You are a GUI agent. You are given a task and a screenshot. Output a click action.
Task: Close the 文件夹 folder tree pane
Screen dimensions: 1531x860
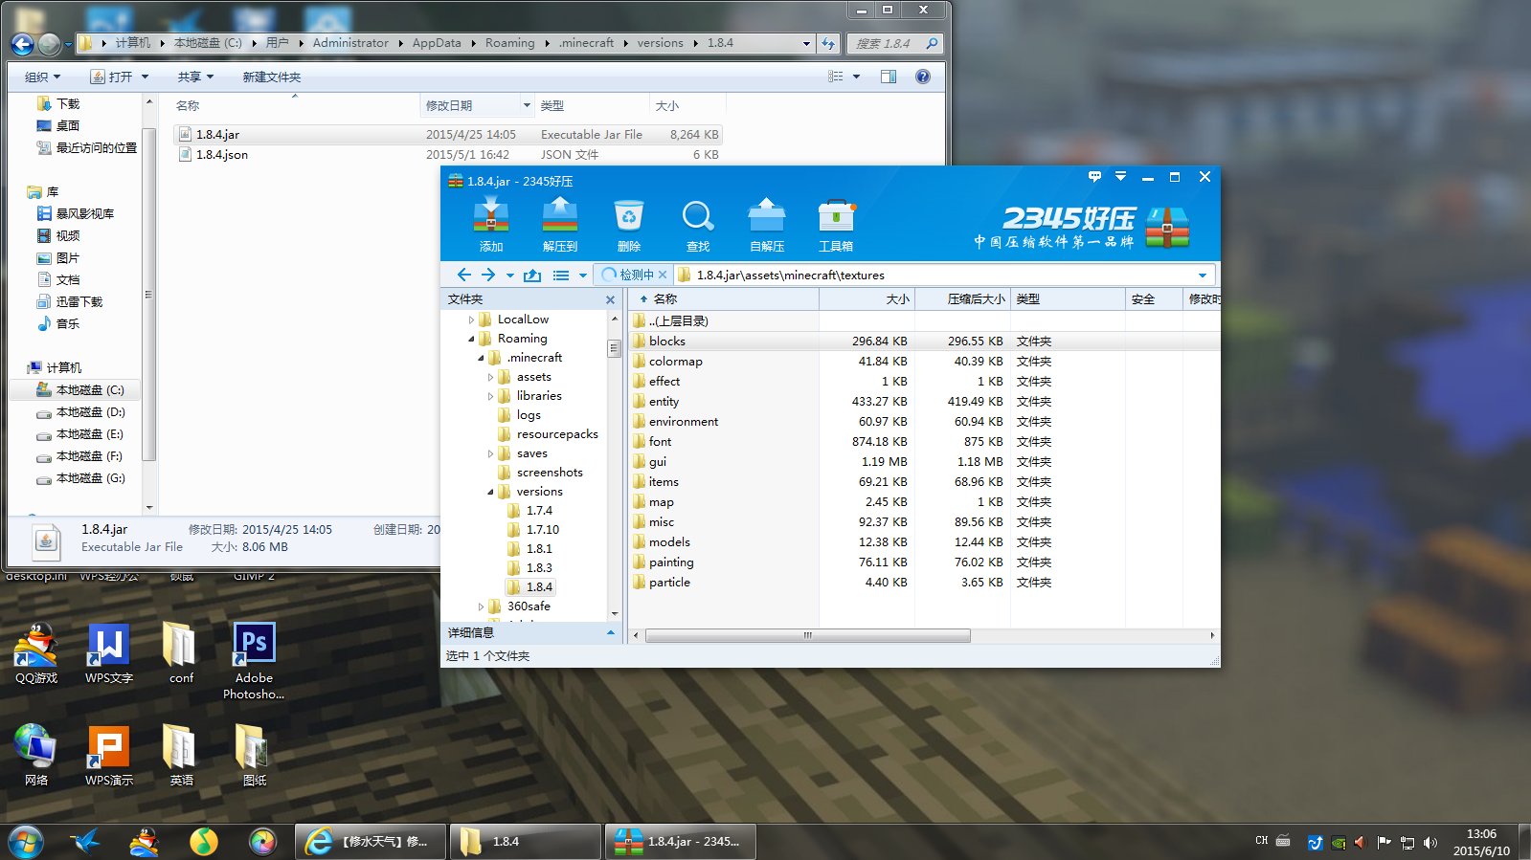610,299
